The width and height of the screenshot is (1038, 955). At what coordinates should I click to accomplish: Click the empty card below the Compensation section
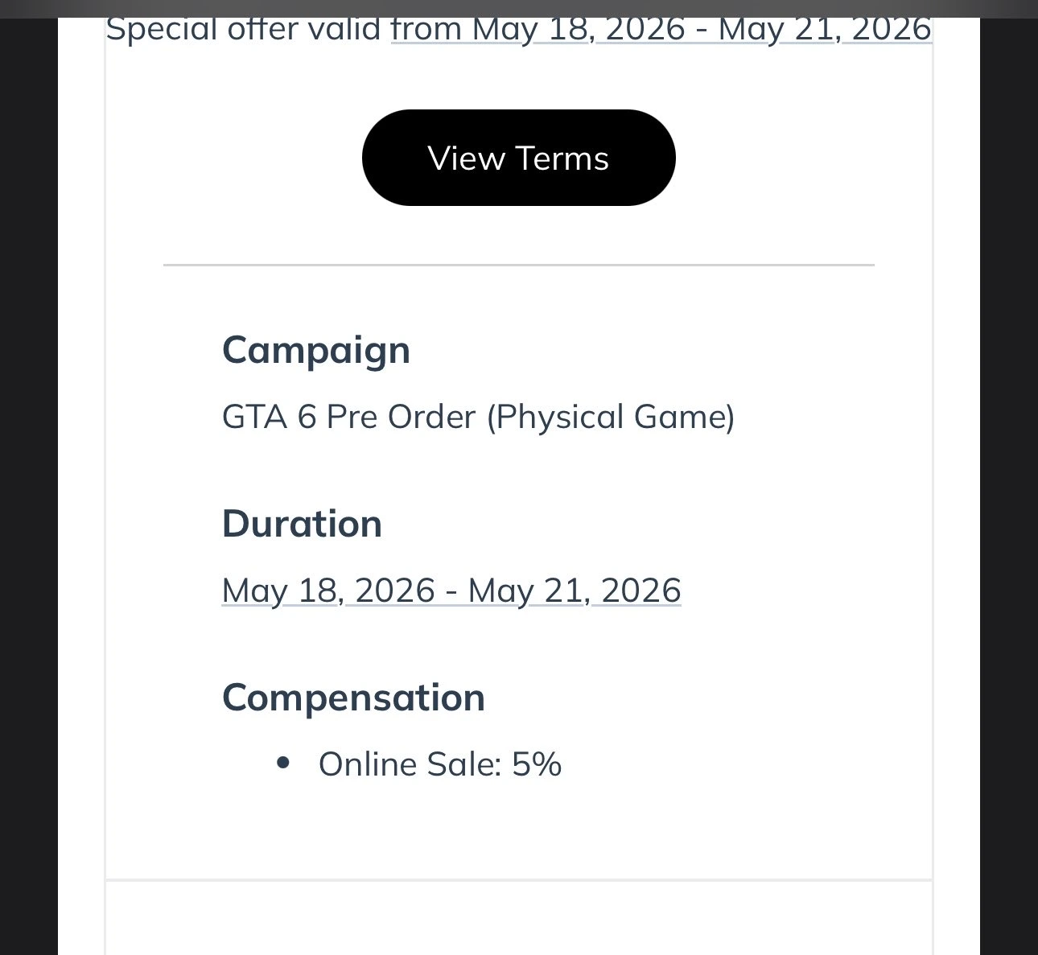click(x=518, y=918)
